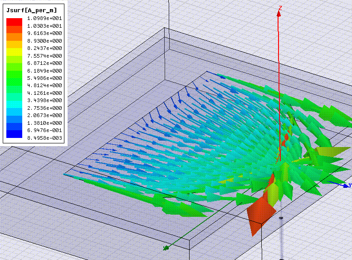Click the legend value 4.1261e+000
Viewport: 352px width, 260px height.
44,93
